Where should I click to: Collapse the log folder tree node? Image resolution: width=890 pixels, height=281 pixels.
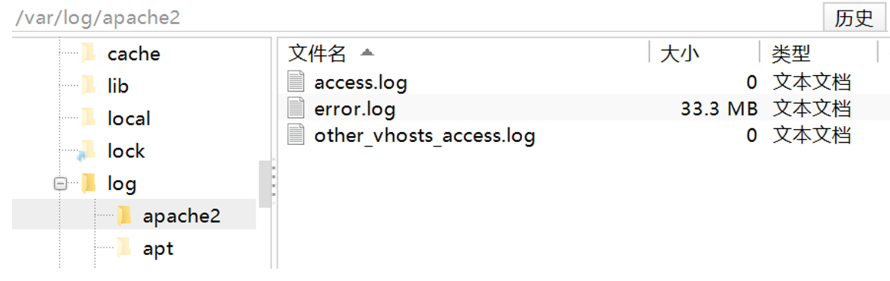pyautogui.click(x=59, y=184)
